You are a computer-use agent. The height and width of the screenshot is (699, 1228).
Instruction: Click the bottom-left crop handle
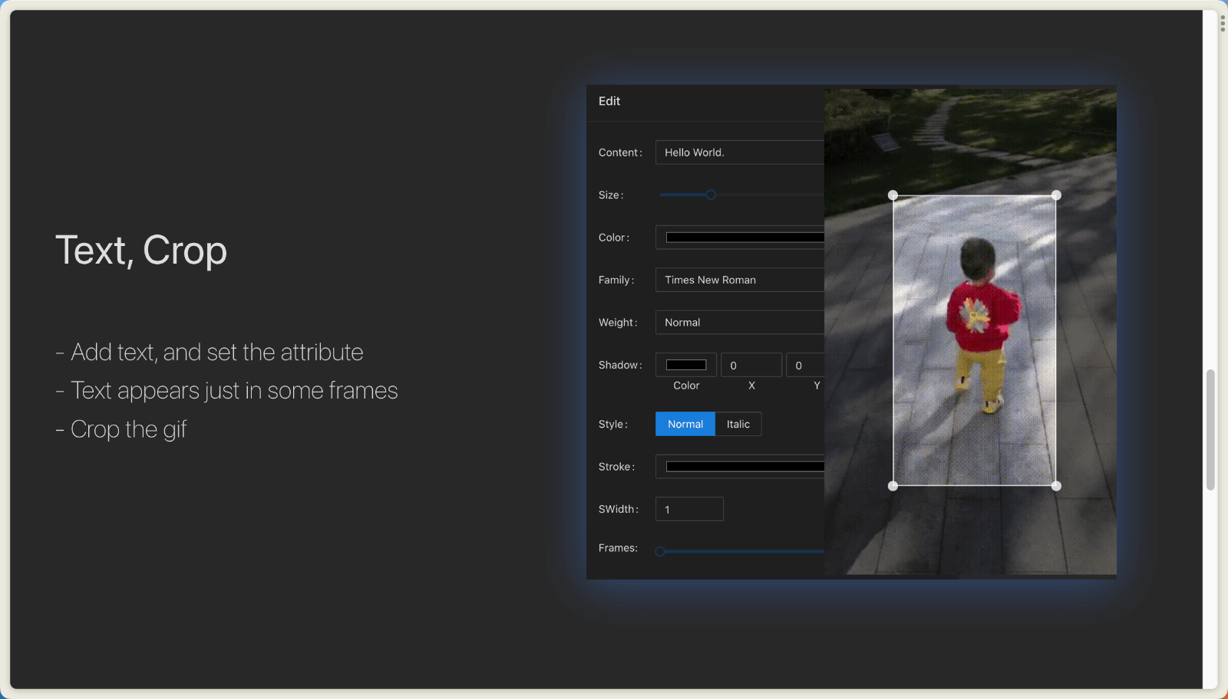point(893,486)
